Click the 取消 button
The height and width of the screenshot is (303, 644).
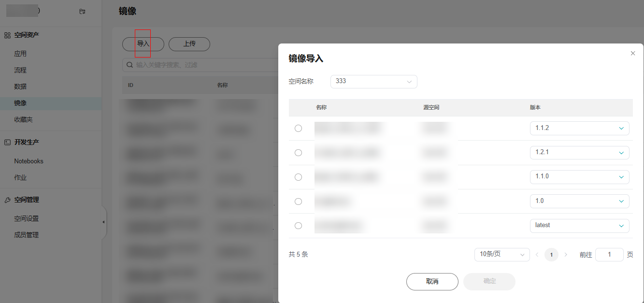point(432,282)
